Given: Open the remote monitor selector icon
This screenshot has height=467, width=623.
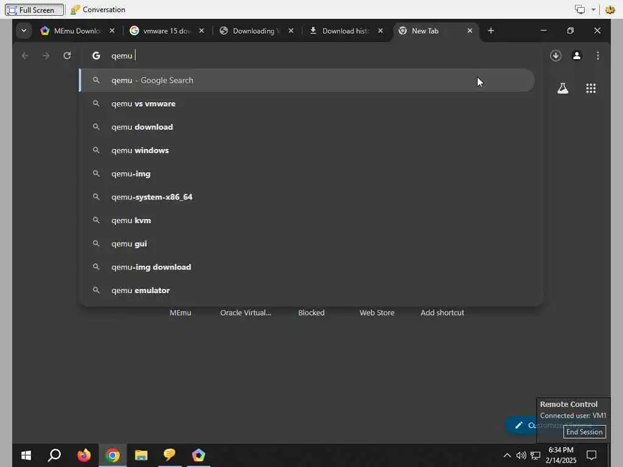Looking at the screenshot, I should tap(580, 10).
